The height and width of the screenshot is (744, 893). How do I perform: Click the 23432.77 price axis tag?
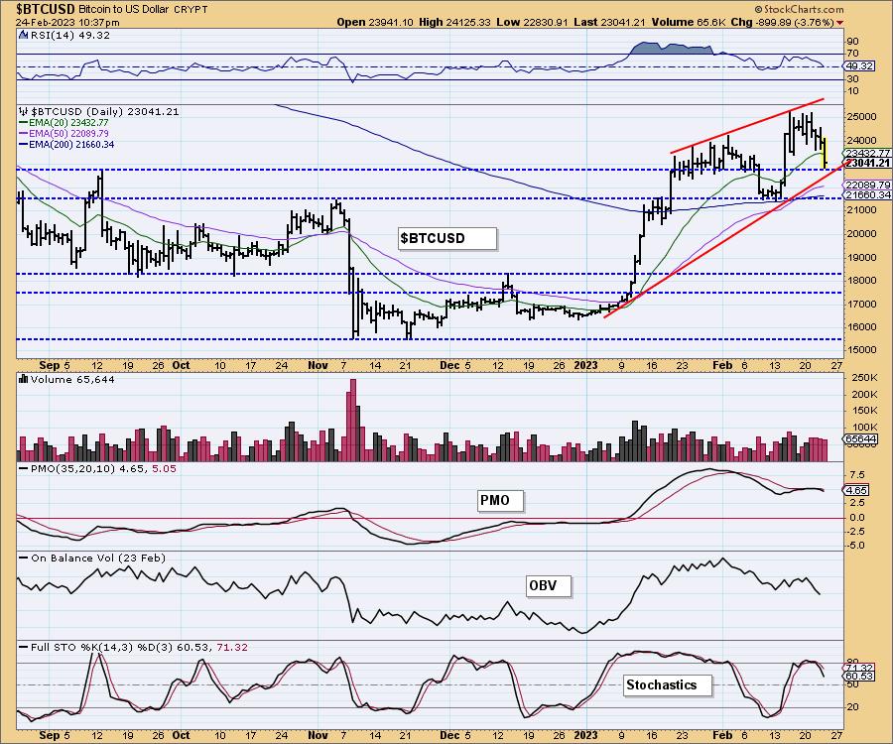click(x=867, y=153)
